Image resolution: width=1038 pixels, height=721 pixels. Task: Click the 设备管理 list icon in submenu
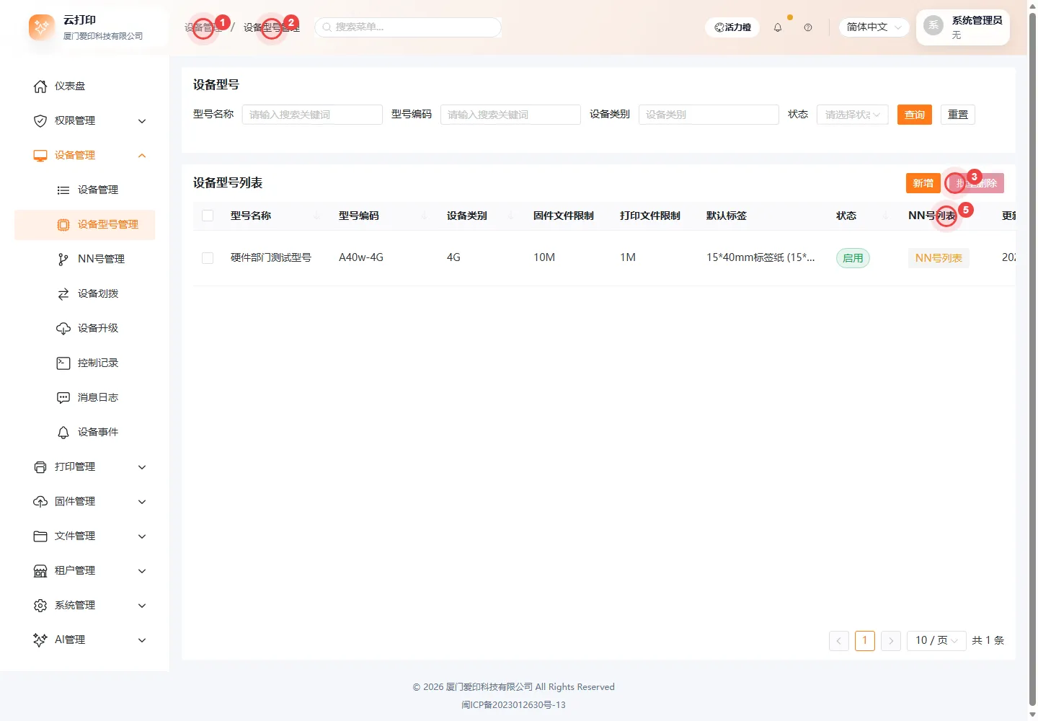(x=63, y=190)
